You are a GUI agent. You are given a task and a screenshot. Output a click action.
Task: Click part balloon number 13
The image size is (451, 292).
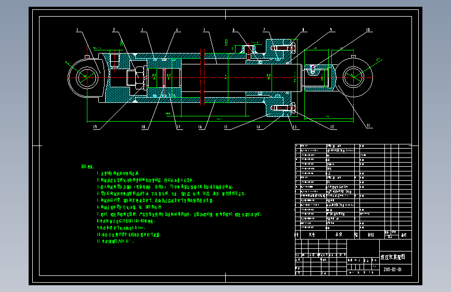[294, 127]
